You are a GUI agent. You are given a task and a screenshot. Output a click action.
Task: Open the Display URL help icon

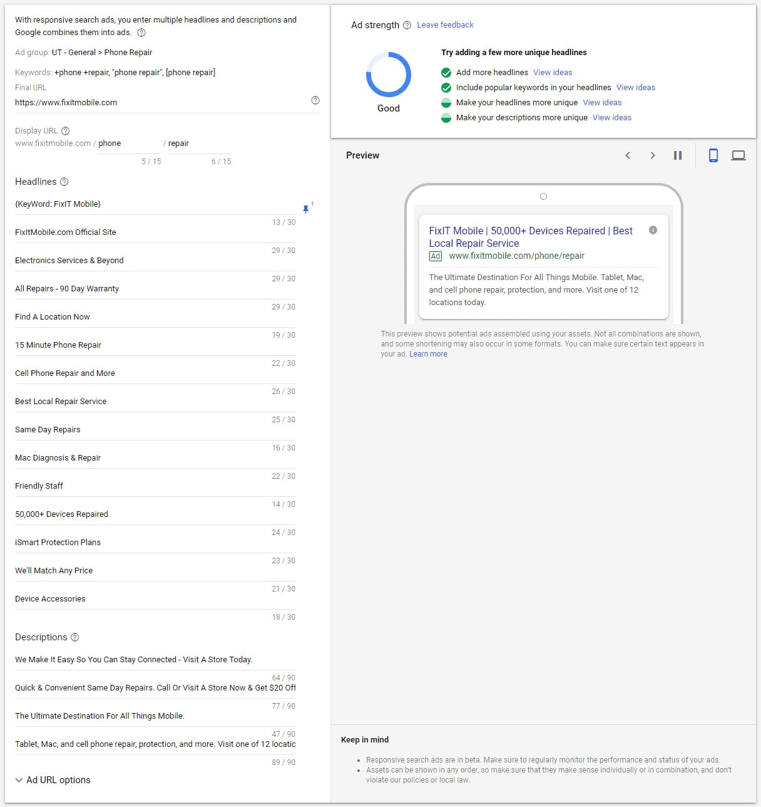click(x=66, y=131)
